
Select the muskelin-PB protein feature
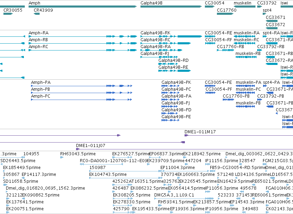pyautogui.click(x=245, y=106)
